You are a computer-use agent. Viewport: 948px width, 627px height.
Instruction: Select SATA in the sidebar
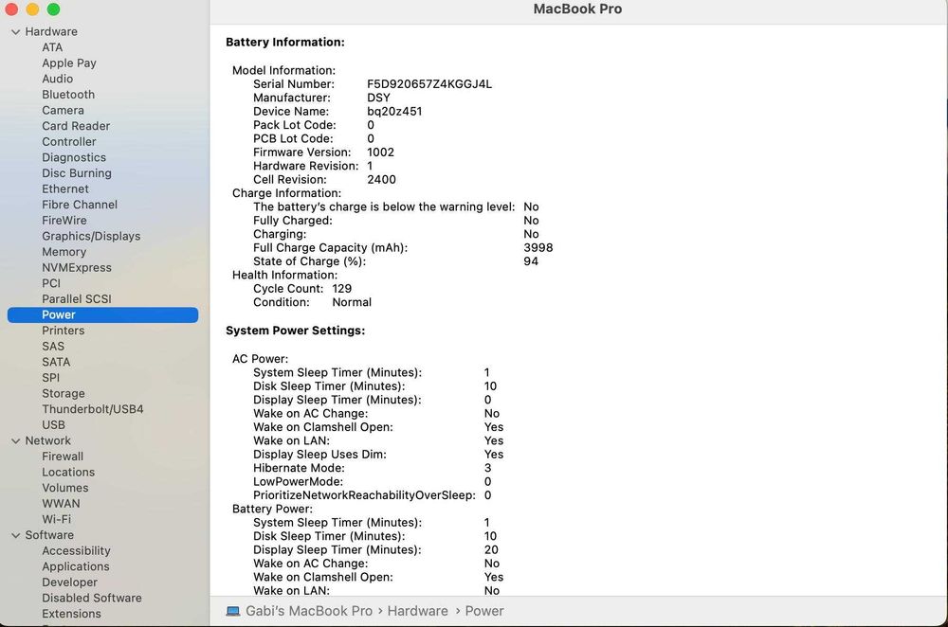click(x=56, y=362)
